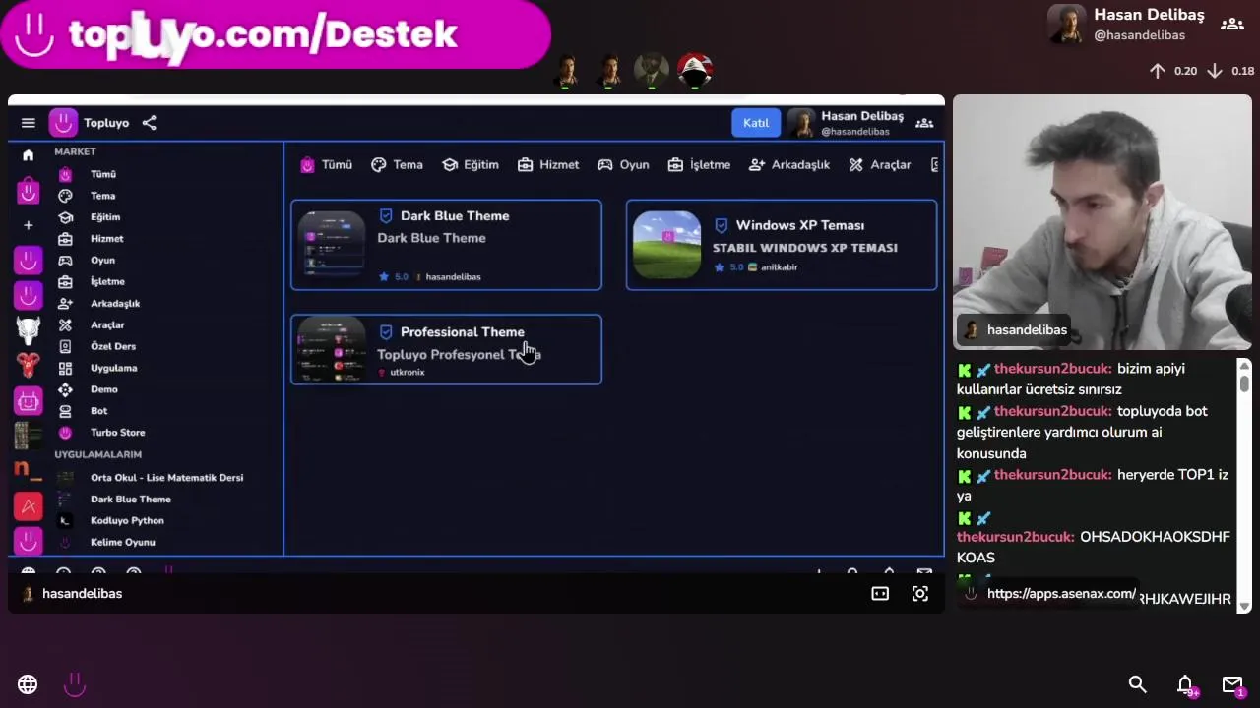
Task: Open the hamburger menu beside Topluyo logo
Action: (x=29, y=123)
